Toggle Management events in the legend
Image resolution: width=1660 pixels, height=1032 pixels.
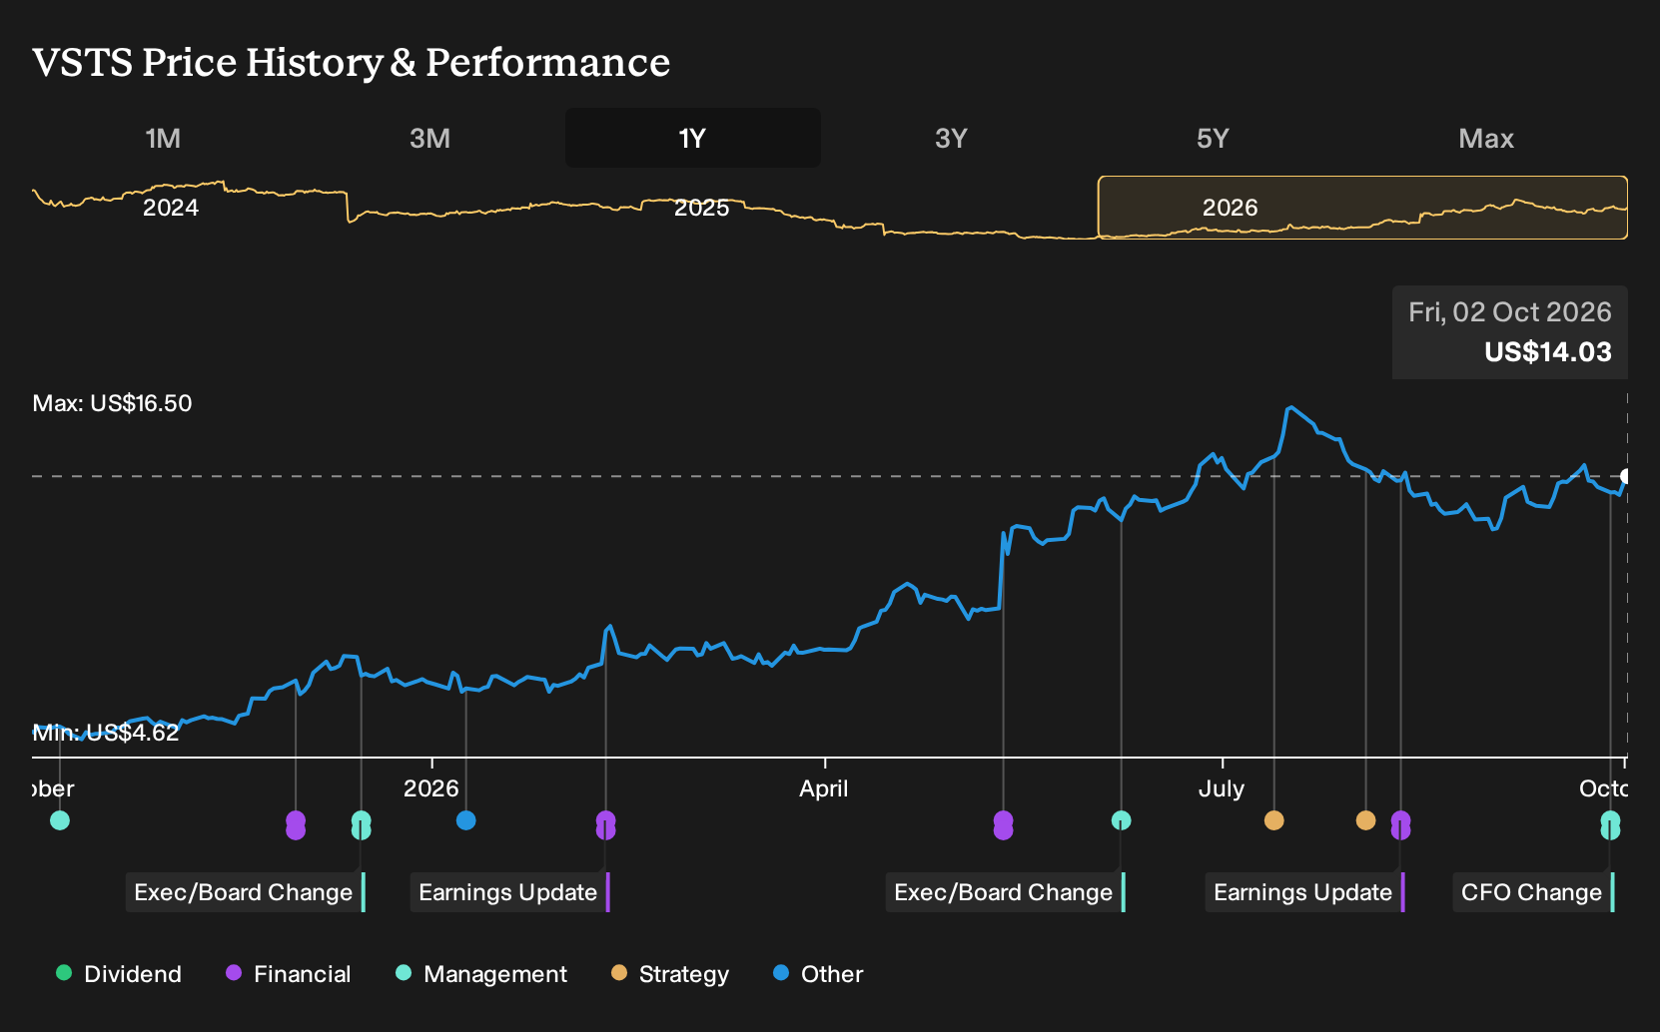coord(481,974)
